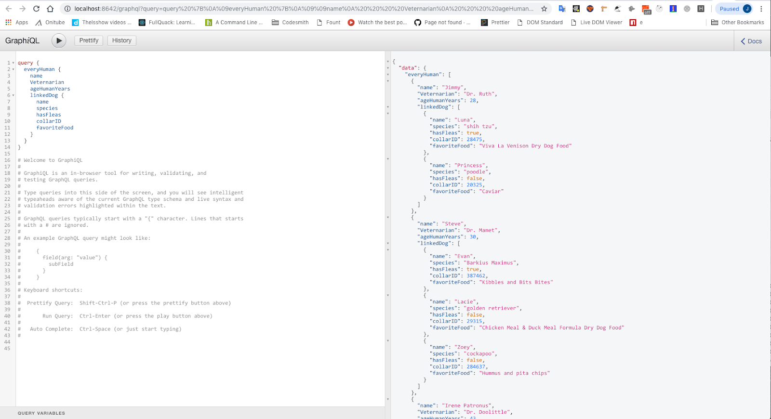Screen dimensions: 771x419
Task: Click the "shih tzu" species value
Action: pos(479,126)
